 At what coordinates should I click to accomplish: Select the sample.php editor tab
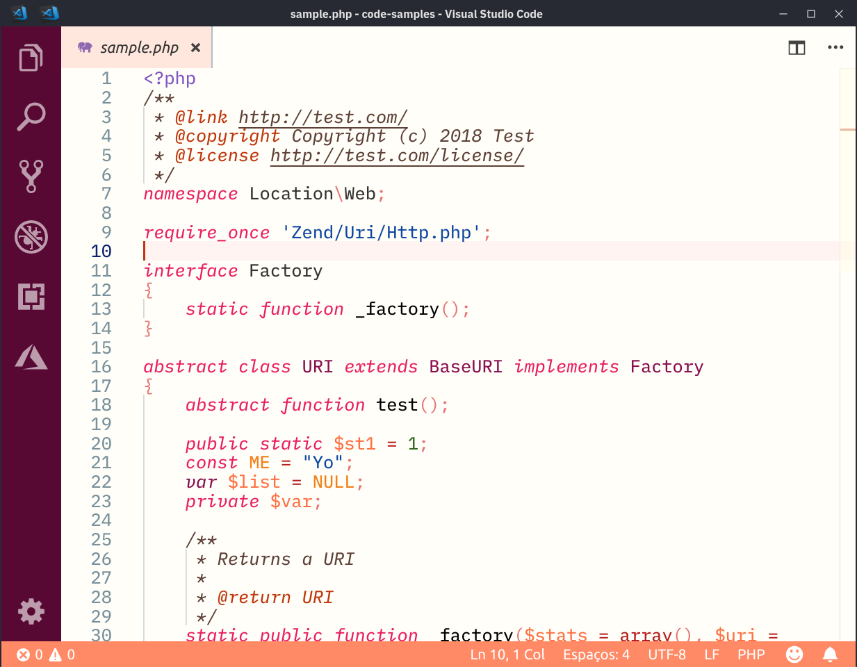pos(136,47)
